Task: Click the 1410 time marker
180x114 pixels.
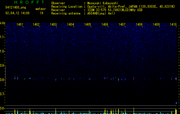Action: point(173,25)
